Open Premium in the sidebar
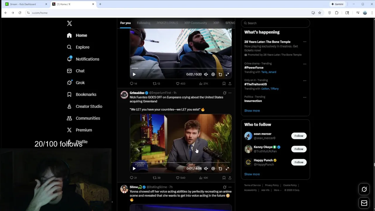Viewport: 375px width, 211px height. [79, 130]
